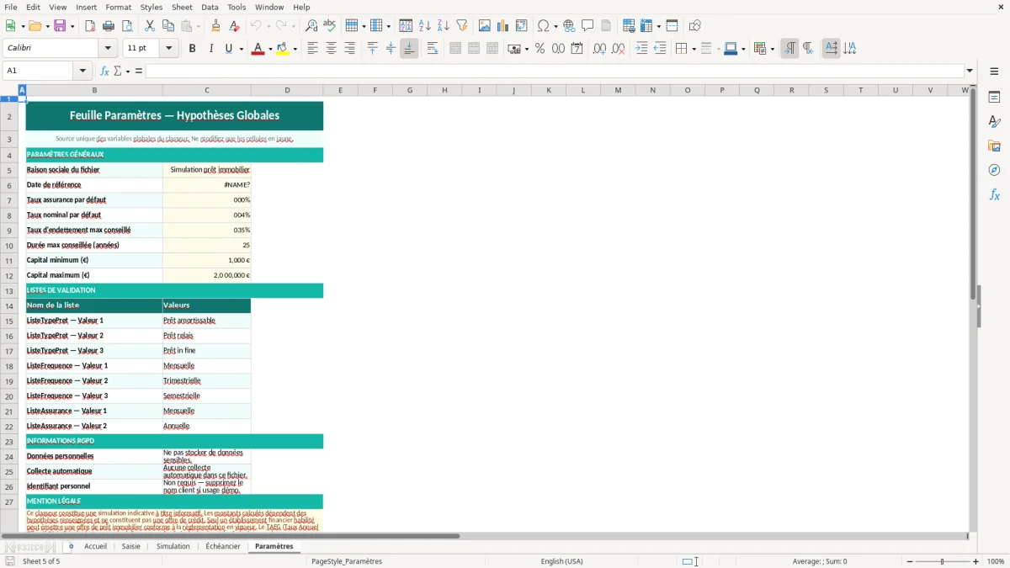Click the Save document icon
1010x568 pixels.
(x=60, y=26)
